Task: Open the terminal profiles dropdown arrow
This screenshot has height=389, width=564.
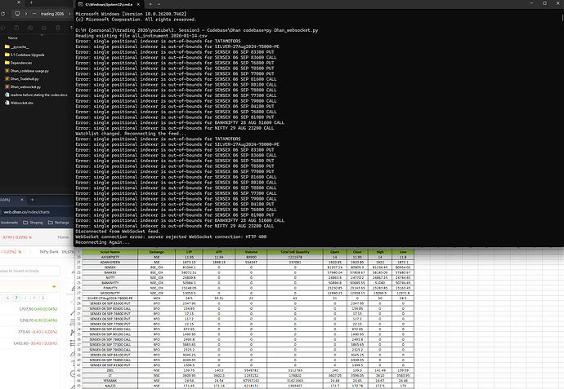Action: point(159,4)
